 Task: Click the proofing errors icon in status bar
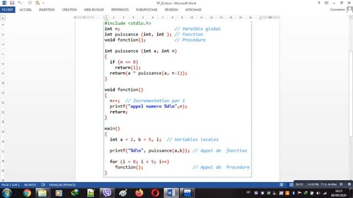(x=43, y=185)
